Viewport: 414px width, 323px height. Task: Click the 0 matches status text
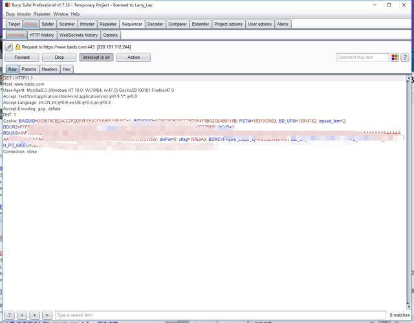[400, 315]
